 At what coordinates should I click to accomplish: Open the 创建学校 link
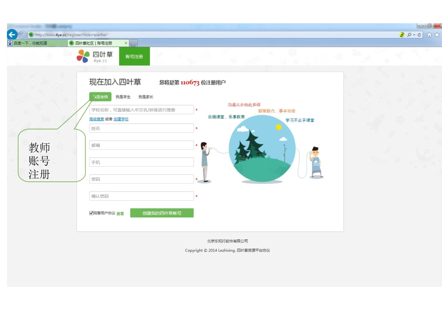121,119
